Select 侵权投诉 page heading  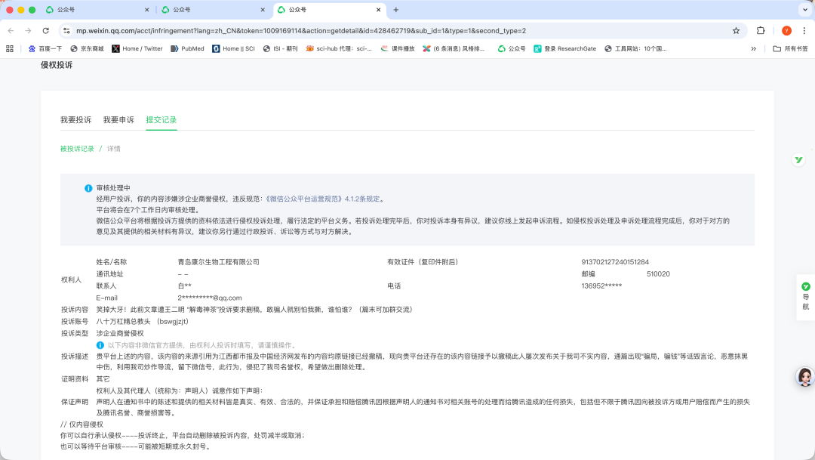pos(57,65)
